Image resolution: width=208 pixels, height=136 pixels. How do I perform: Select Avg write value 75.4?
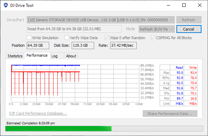click(193, 83)
